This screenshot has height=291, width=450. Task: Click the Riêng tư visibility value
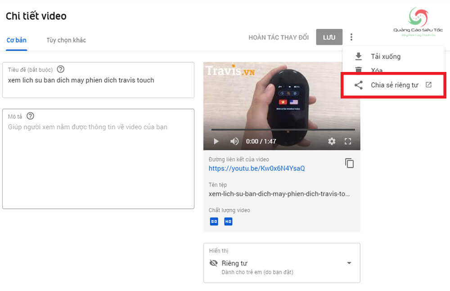click(x=234, y=263)
